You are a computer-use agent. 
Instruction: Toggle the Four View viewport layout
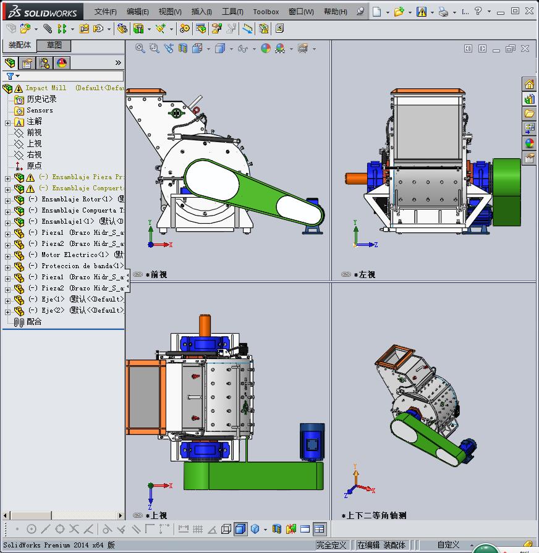(x=319, y=529)
